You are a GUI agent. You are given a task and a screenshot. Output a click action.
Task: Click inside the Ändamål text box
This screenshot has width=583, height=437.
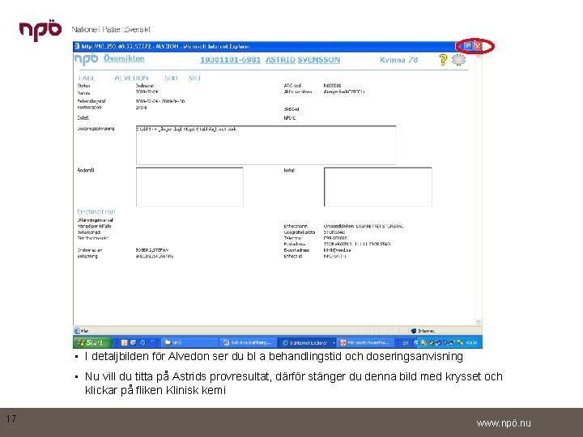click(189, 187)
